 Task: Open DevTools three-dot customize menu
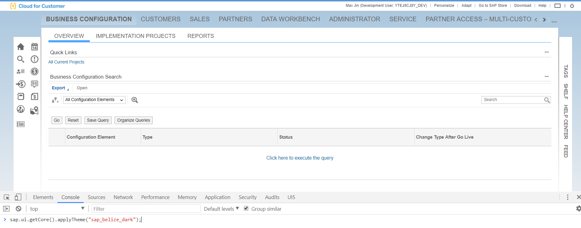point(567,197)
